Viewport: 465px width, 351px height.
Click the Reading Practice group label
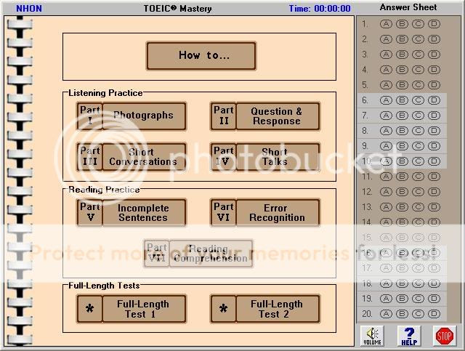(104, 190)
